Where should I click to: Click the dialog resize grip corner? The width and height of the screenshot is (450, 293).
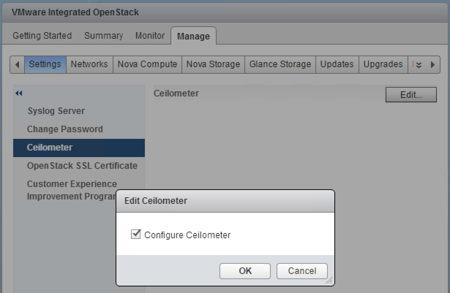[329, 281]
